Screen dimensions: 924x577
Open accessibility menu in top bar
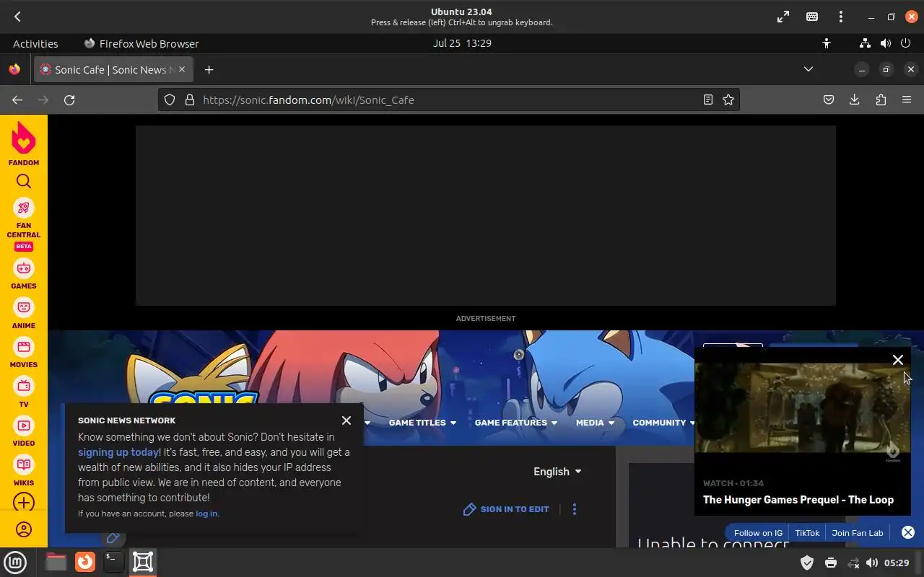click(827, 43)
